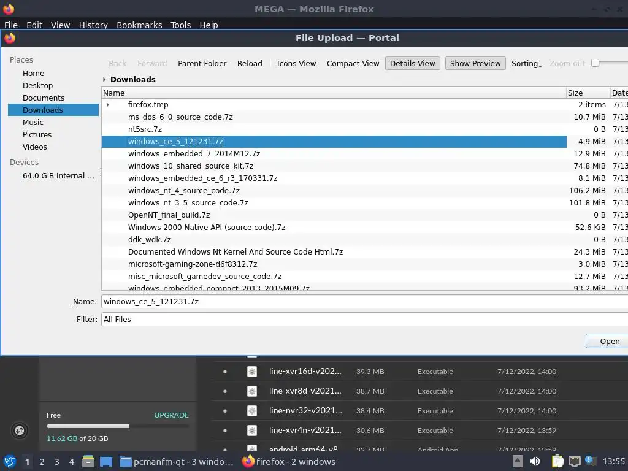
Task: Switch to workspace 2 in pager
Action: pyautogui.click(x=42, y=462)
